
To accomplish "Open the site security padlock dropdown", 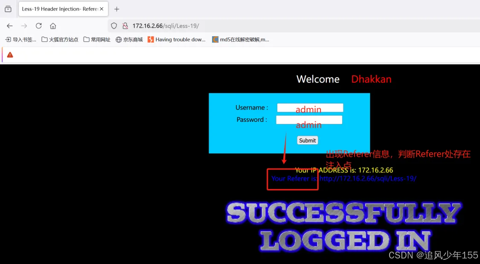I will 125,26.
